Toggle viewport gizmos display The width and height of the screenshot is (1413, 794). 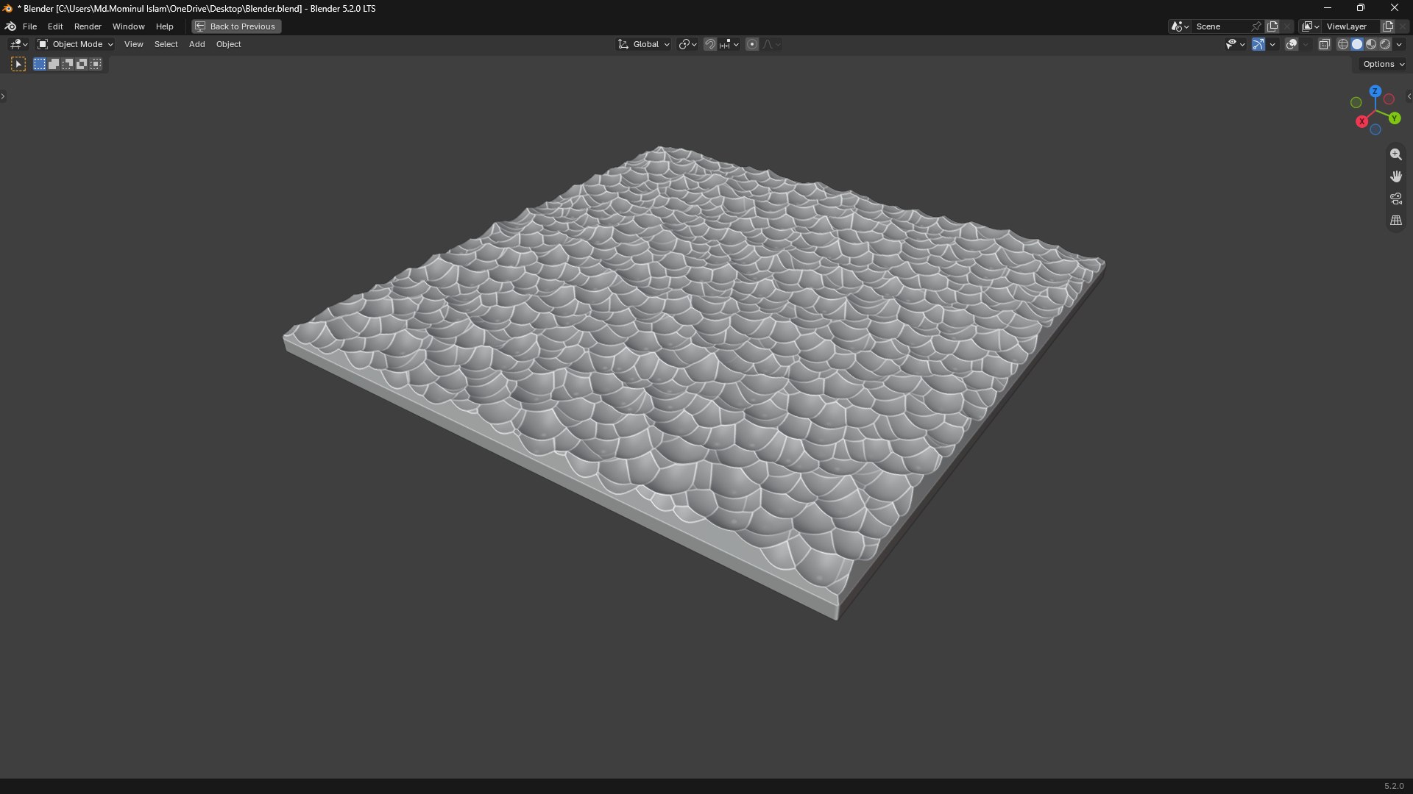[x=1258, y=45]
